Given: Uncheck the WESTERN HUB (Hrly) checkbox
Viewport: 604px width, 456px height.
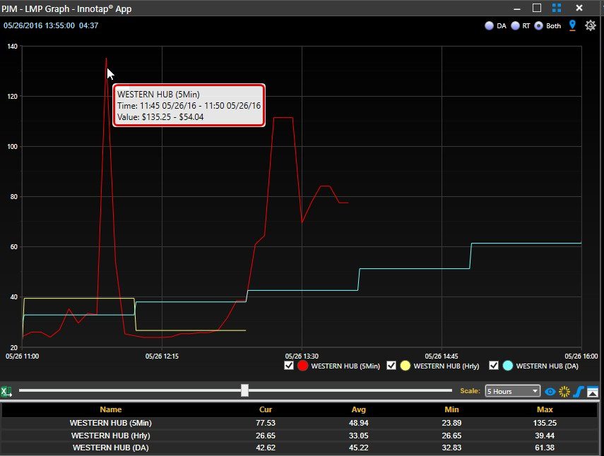Looking at the screenshot, I should coord(391,366).
